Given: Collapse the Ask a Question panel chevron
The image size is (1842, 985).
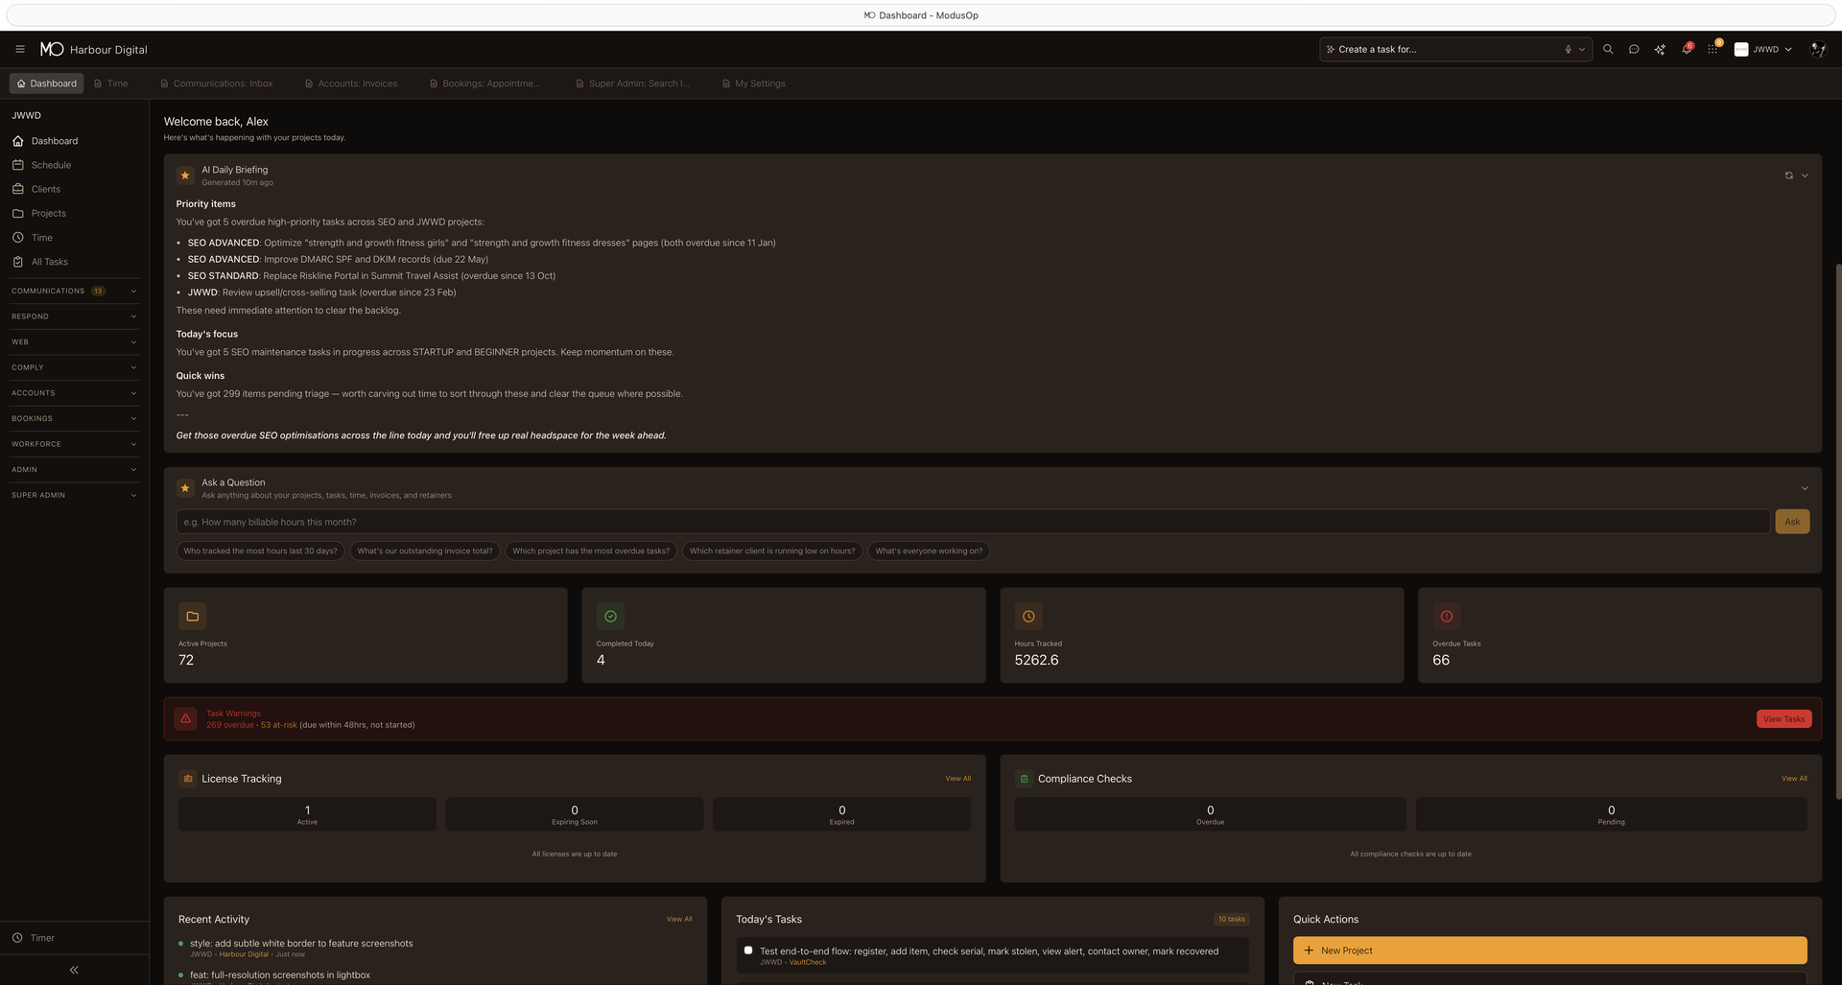Looking at the screenshot, I should tap(1805, 488).
